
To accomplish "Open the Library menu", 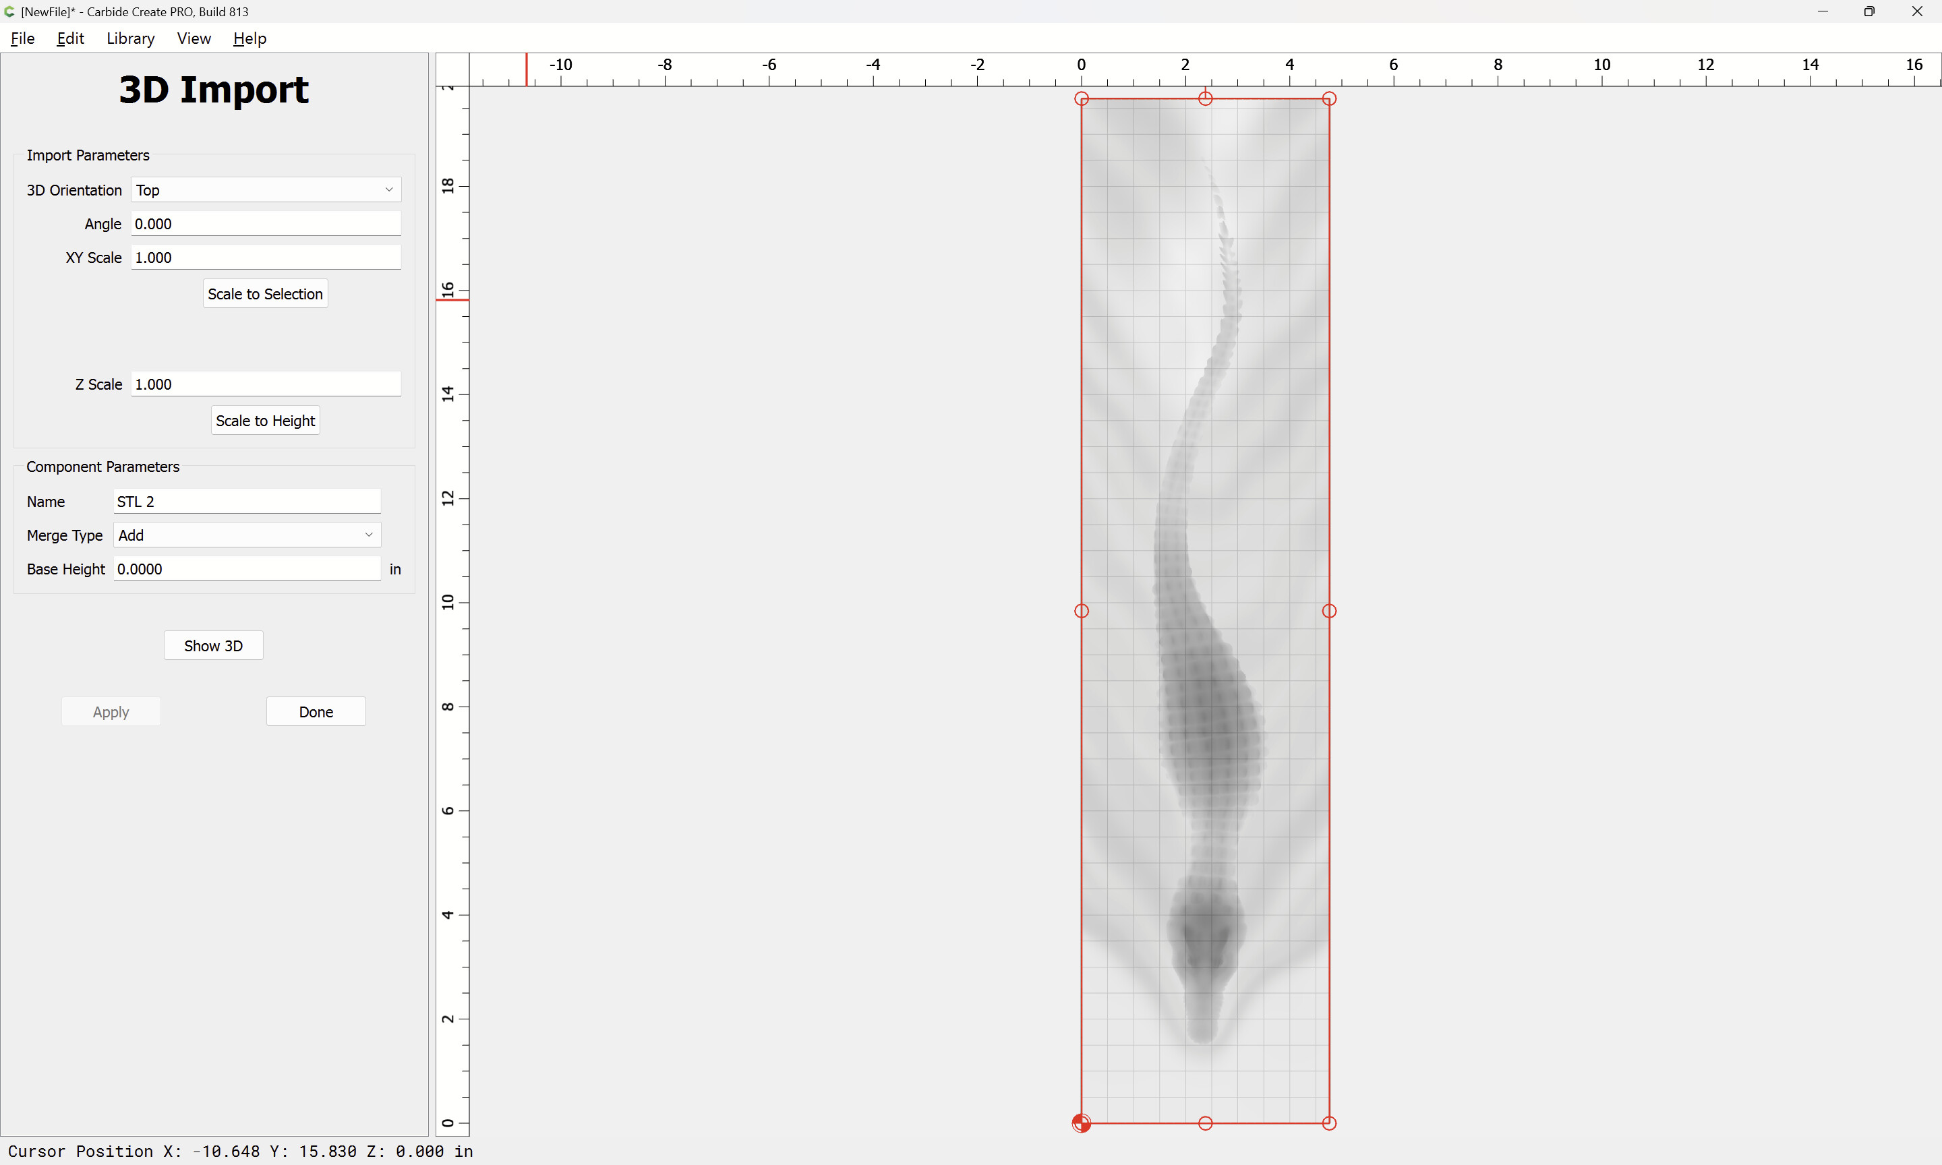I will 130,38.
